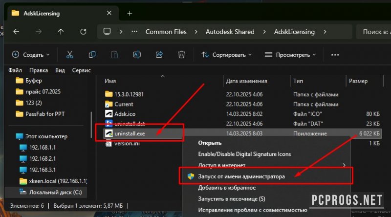Screen dimensions: 391x217
Task: Click the Этот компьютер monitor icon
Action: coord(19,136)
